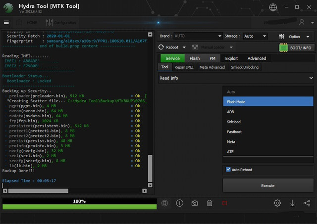This screenshot has width=317, height=224.
Task: Click the Hydra dragon logo
Action: pyautogui.click(x=8, y=8)
